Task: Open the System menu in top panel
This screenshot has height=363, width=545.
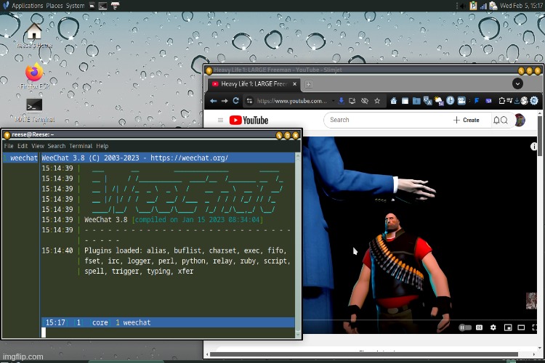Action: pos(75,6)
